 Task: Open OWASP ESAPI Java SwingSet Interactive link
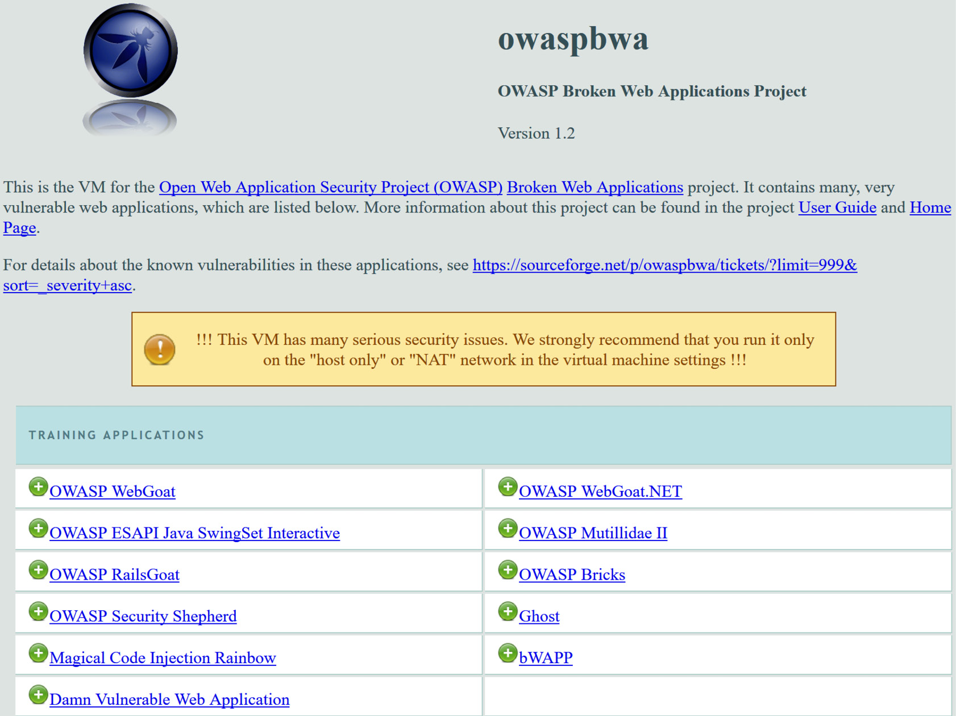(194, 533)
